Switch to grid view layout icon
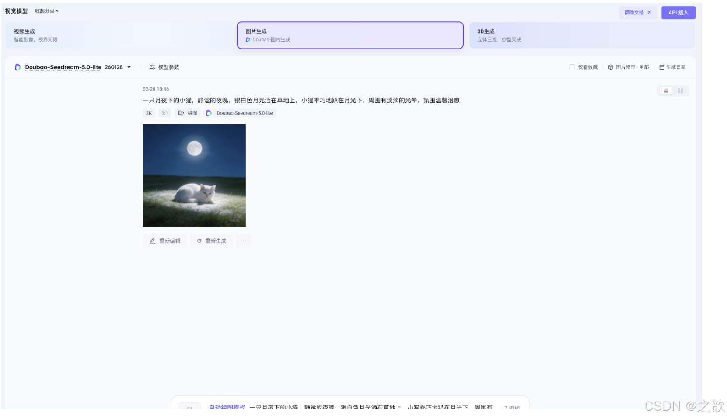Image resolution: width=727 pixels, height=419 pixels. click(680, 91)
